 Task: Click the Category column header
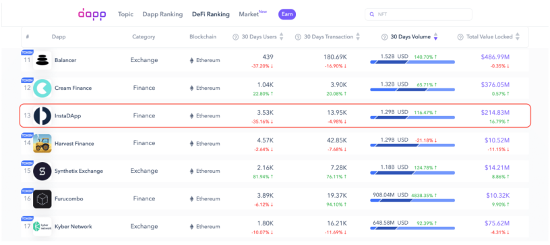point(144,37)
